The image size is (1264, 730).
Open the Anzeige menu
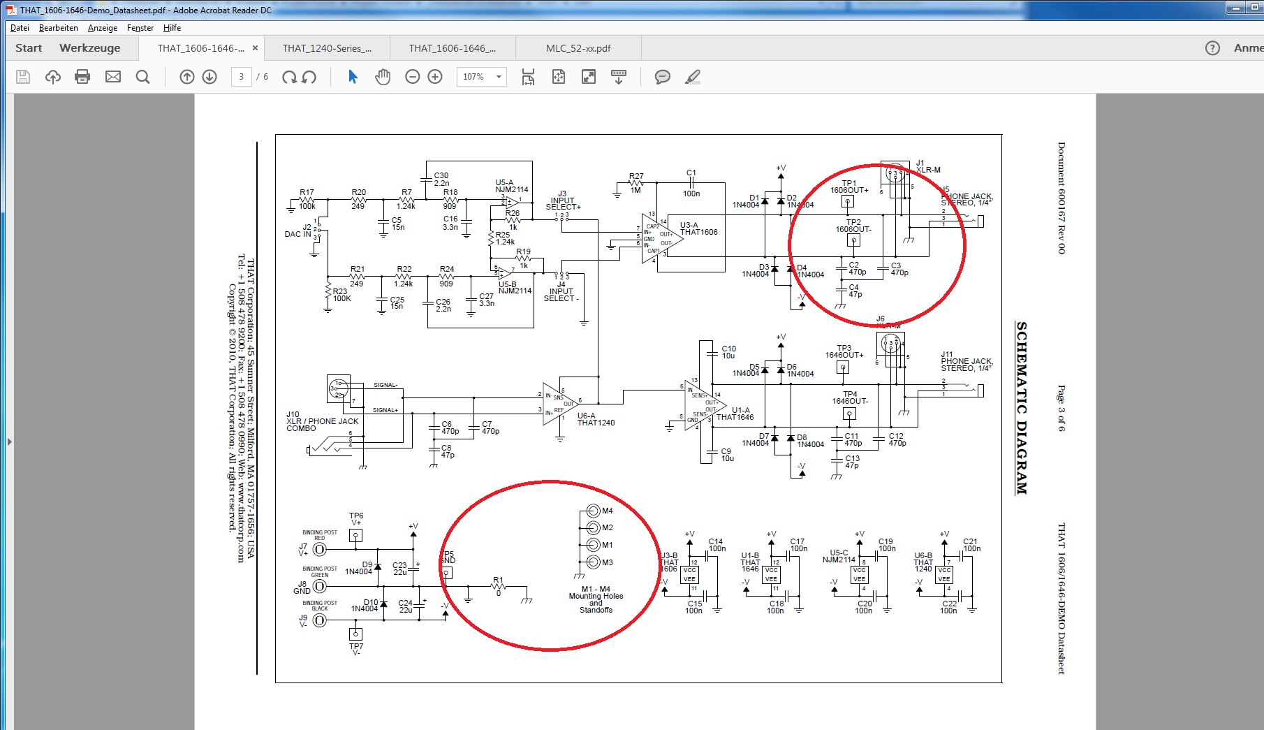click(103, 28)
